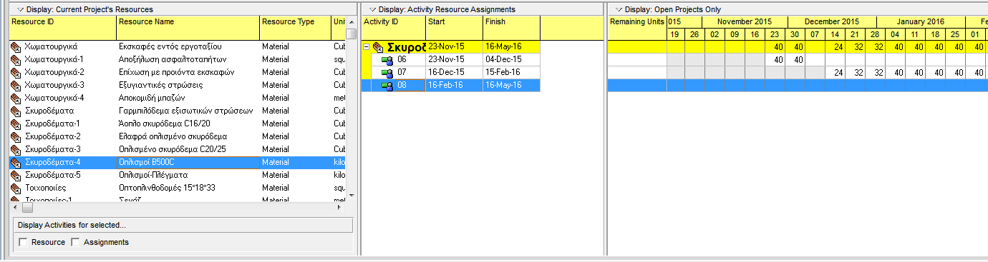Click the Activity ID column header
Image resolution: width=988 pixels, height=262 pixels.
(x=394, y=28)
